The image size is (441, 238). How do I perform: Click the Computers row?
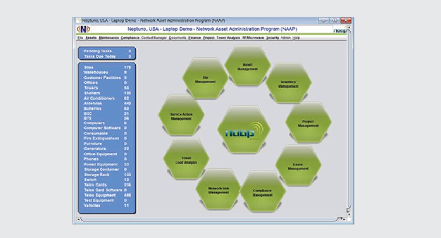pyautogui.click(x=107, y=123)
